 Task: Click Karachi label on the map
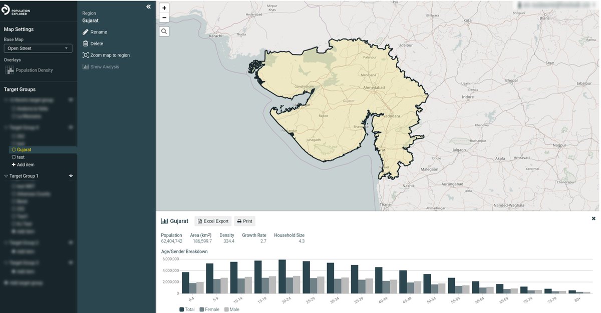tap(216, 36)
